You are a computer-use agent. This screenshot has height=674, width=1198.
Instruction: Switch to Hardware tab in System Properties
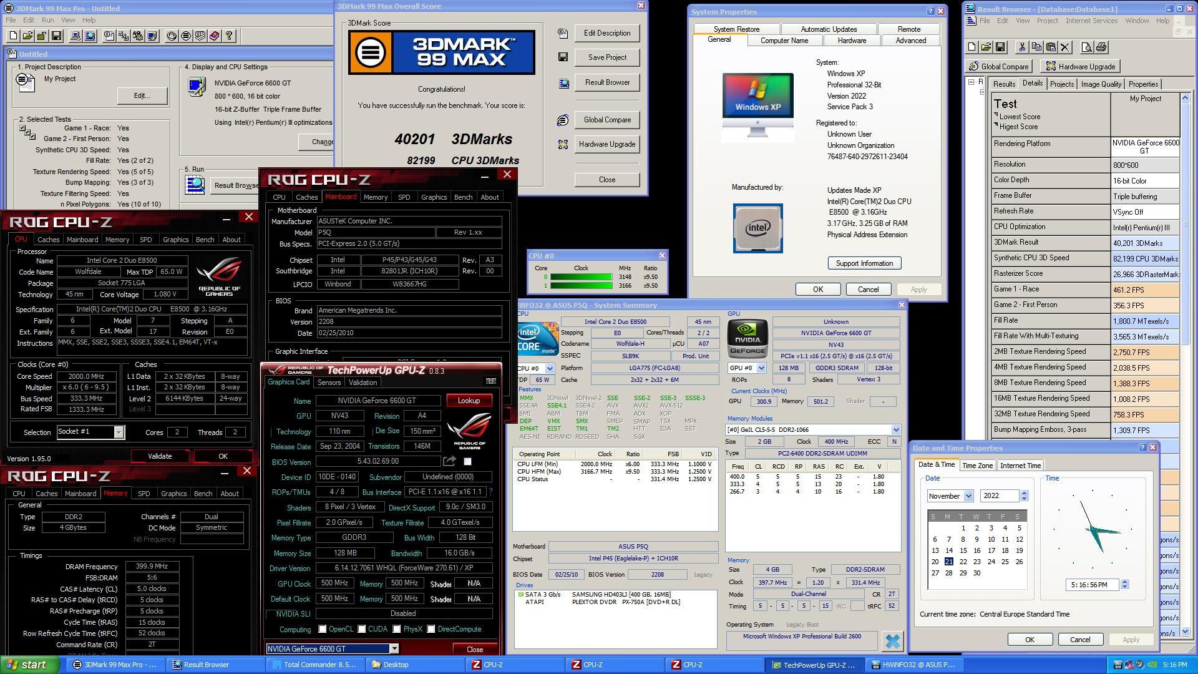852,41
